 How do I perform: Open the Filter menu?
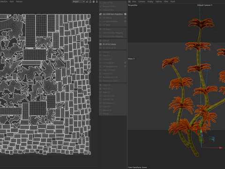(166, 1)
